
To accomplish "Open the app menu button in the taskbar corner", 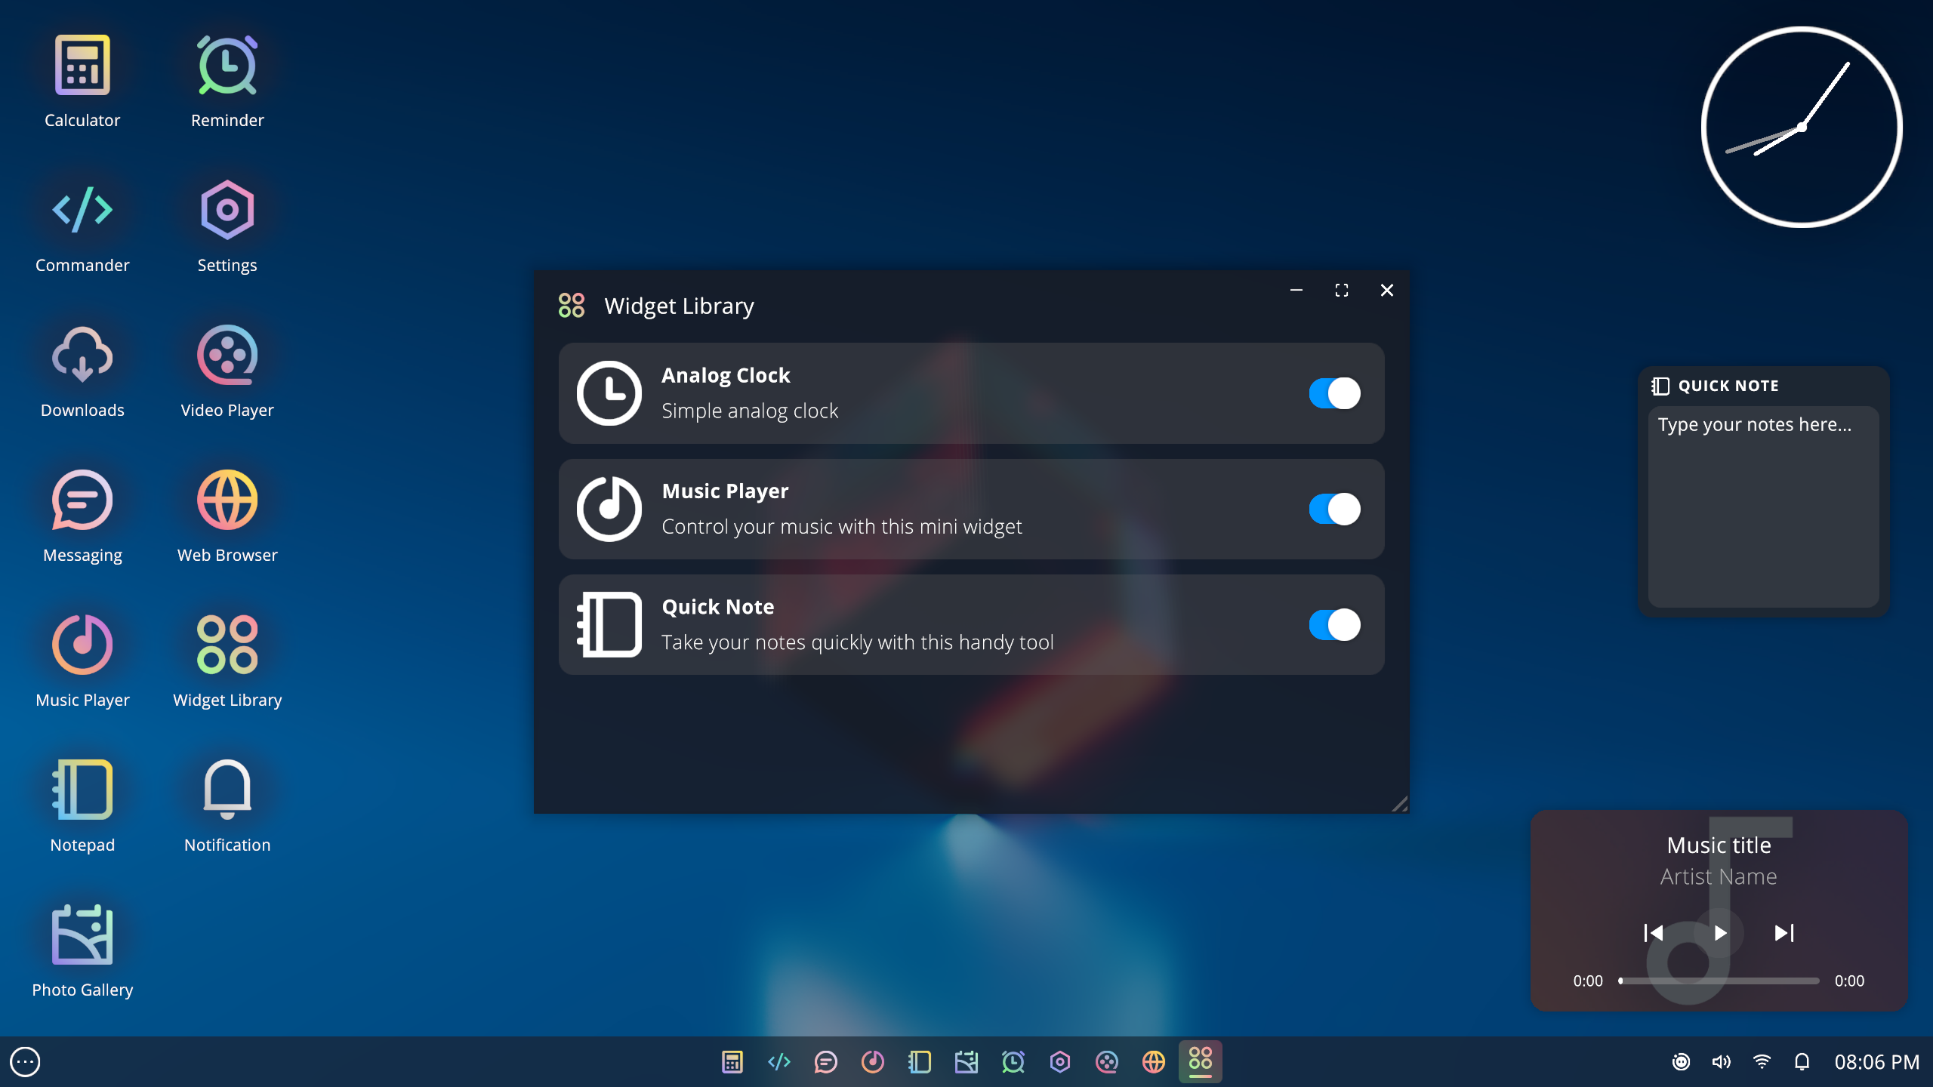I will point(25,1062).
